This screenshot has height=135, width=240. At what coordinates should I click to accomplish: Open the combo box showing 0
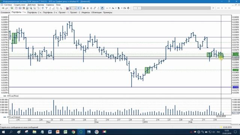tap(73, 8)
